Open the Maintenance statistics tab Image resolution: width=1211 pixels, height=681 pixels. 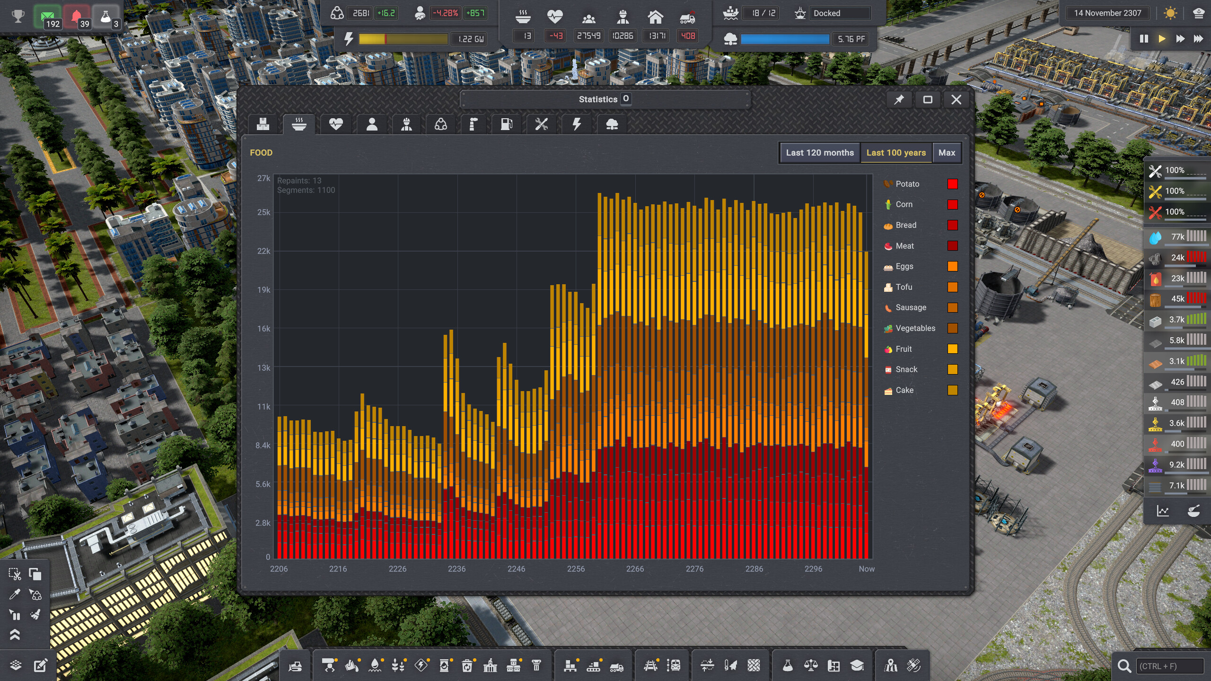pyautogui.click(x=541, y=124)
